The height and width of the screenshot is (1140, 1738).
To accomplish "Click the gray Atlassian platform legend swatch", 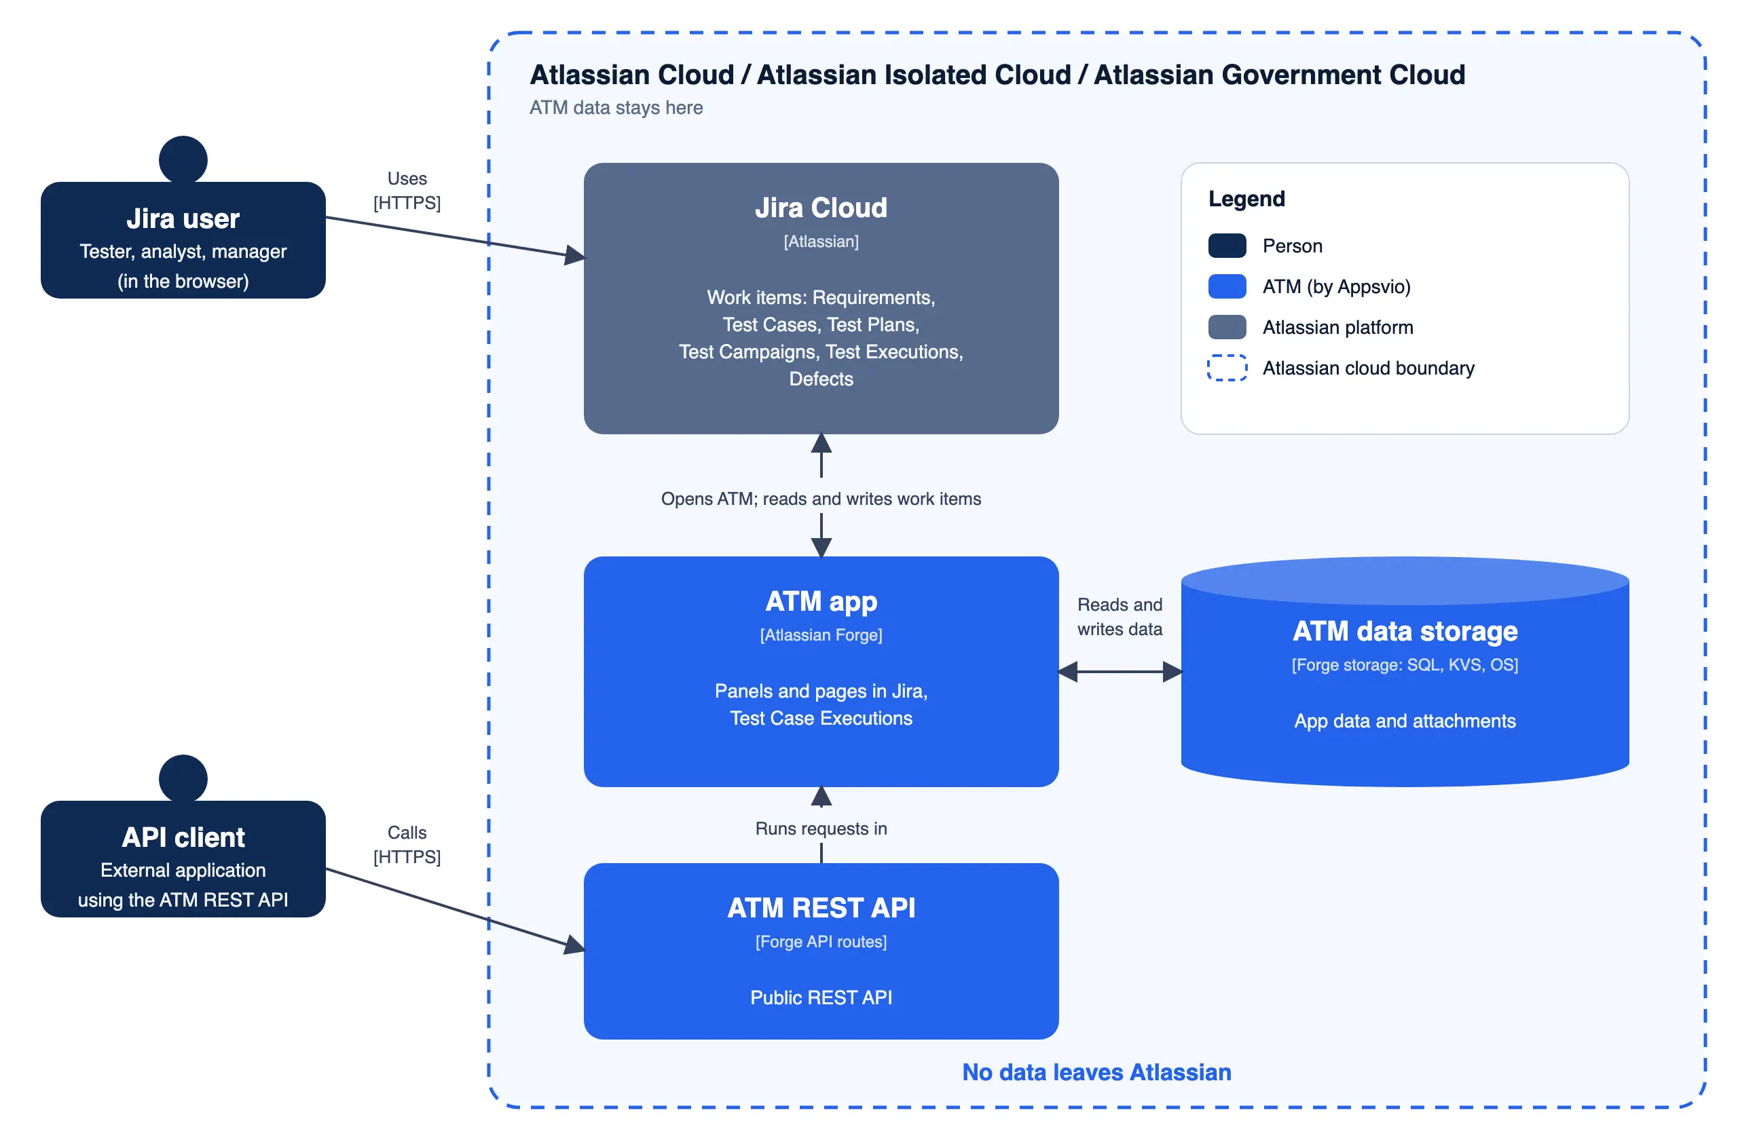I will [1227, 328].
